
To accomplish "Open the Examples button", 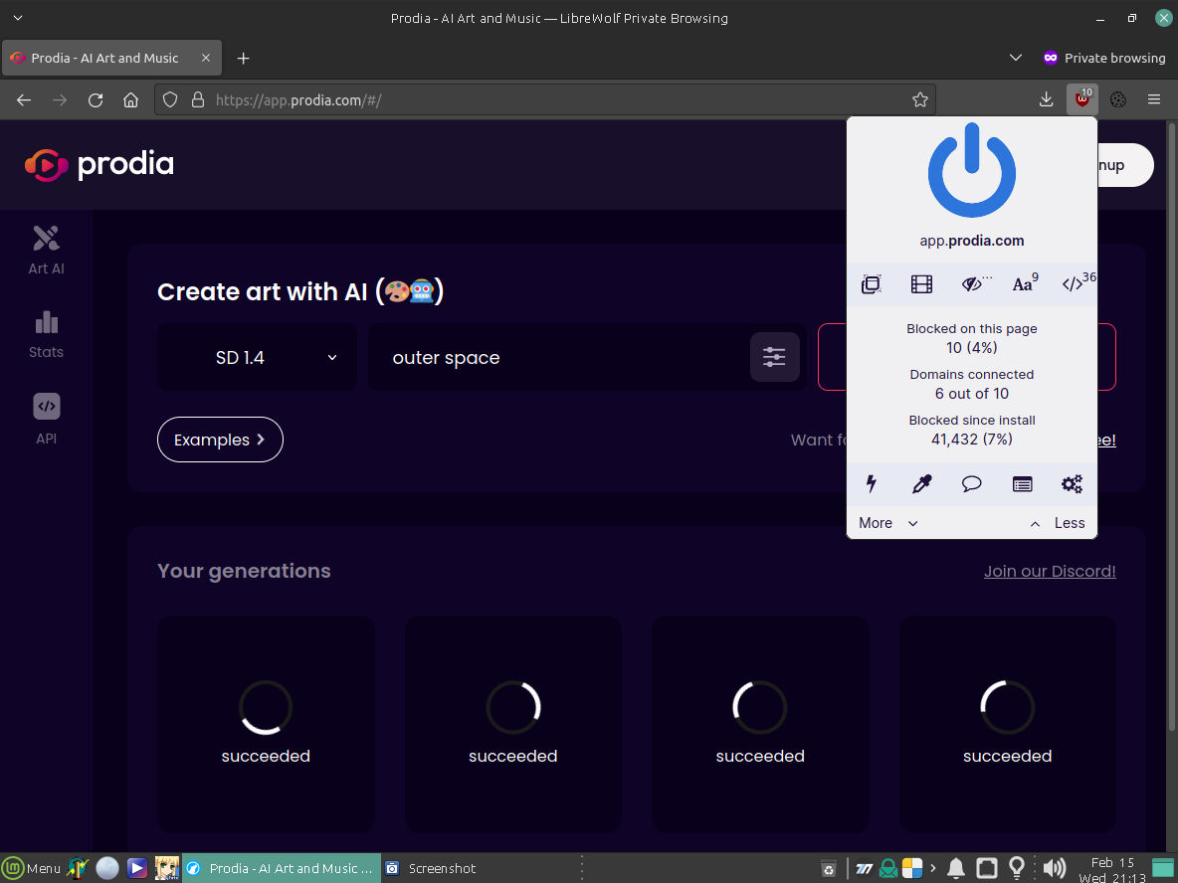I will tap(220, 439).
